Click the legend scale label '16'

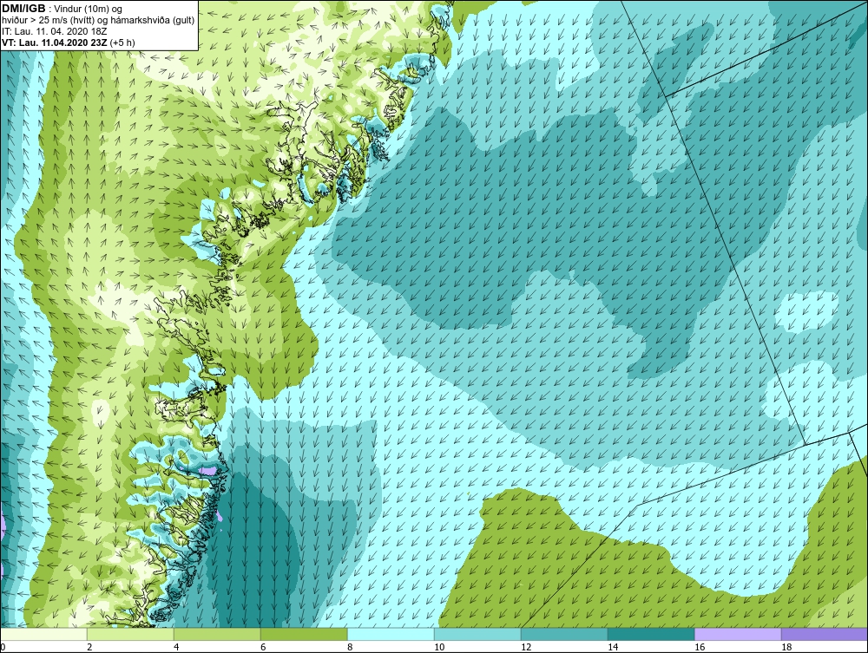tap(700, 648)
